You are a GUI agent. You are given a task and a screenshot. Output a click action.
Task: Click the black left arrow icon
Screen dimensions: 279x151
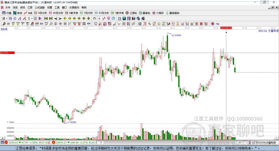coord(56,18)
